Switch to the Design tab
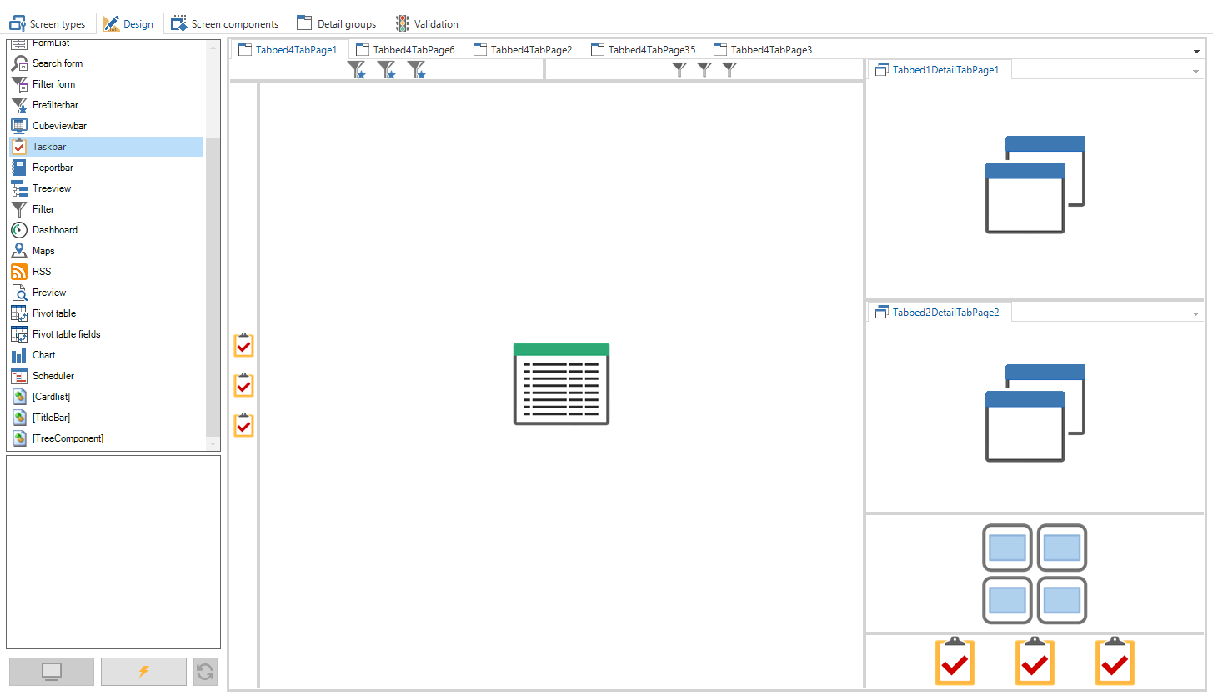 coord(129,23)
